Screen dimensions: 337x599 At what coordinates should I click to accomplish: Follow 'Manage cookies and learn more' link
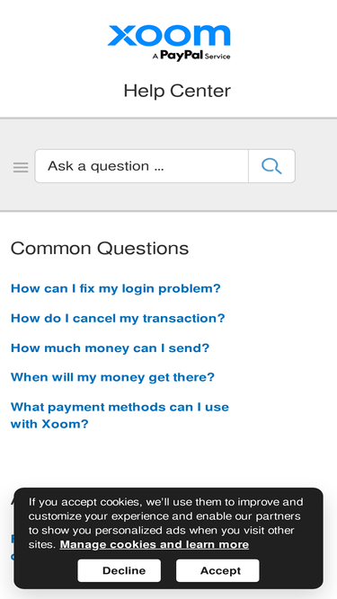coord(155,544)
